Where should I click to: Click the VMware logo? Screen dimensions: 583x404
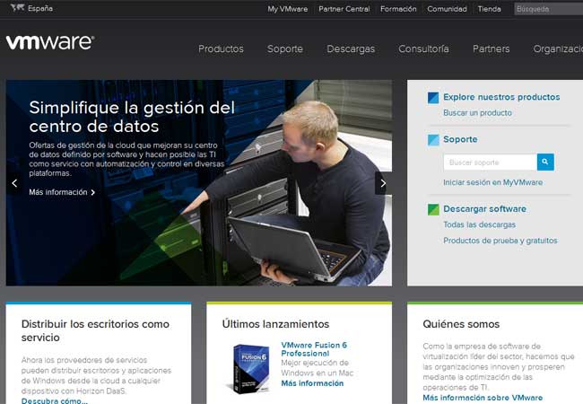tap(49, 42)
